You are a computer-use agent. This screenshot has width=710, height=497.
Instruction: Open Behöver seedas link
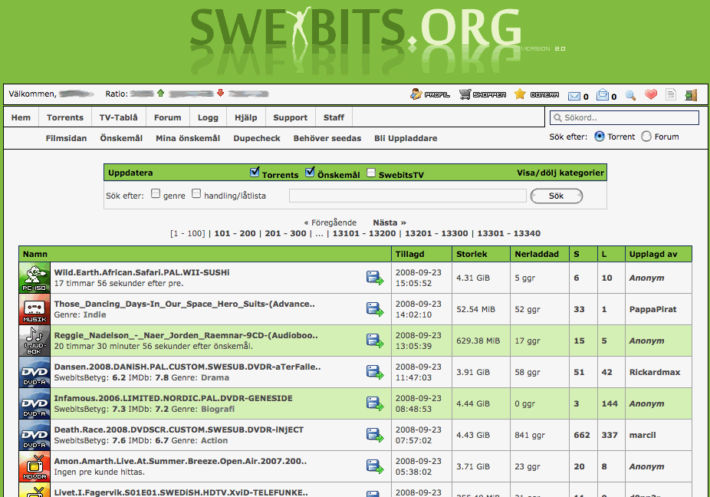pos(327,138)
